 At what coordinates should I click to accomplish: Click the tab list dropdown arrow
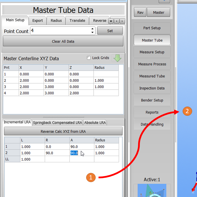(111, 21)
